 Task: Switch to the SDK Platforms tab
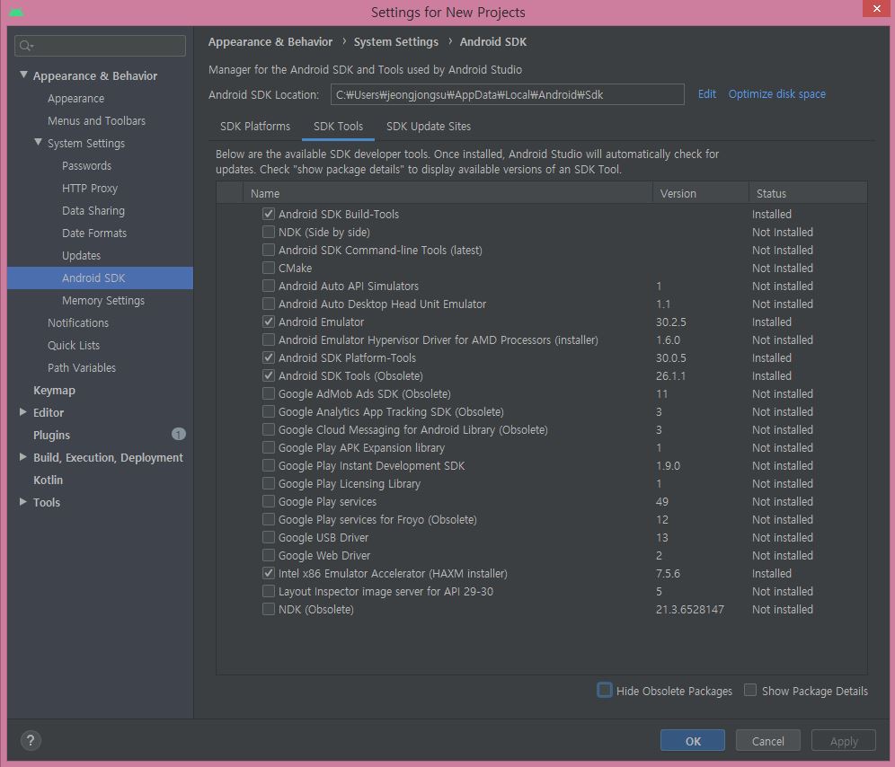point(255,126)
